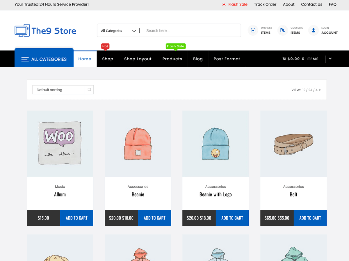Open the Login Account icon
The width and height of the screenshot is (349, 261).
pyautogui.click(x=313, y=30)
